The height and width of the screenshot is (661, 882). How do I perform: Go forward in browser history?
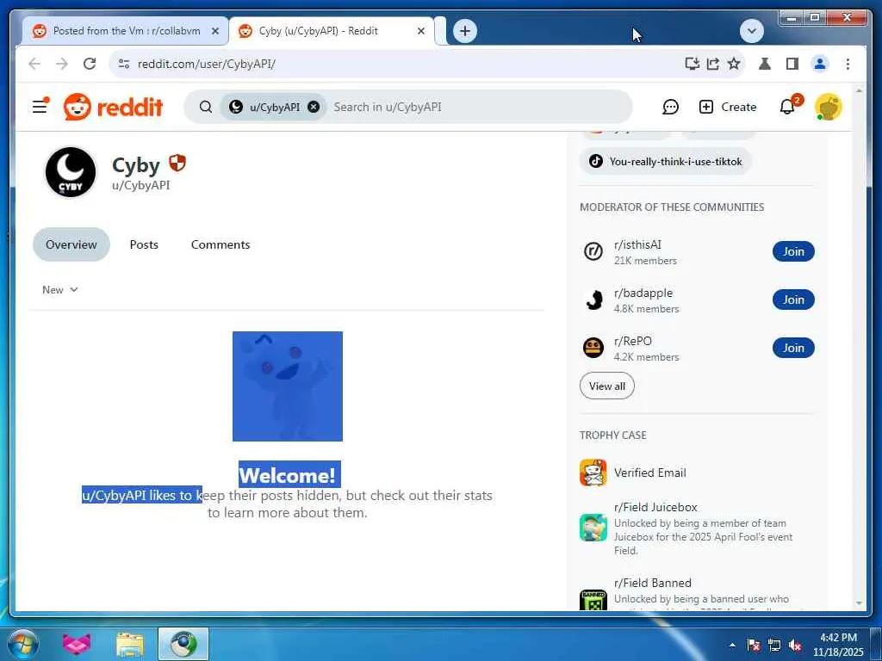pyautogui.click(x=62, y=64)
